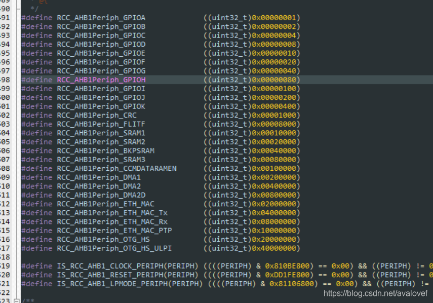Select the value 0x02000000
The height and width of the screenshot is (303, 433).
[274, 204]
